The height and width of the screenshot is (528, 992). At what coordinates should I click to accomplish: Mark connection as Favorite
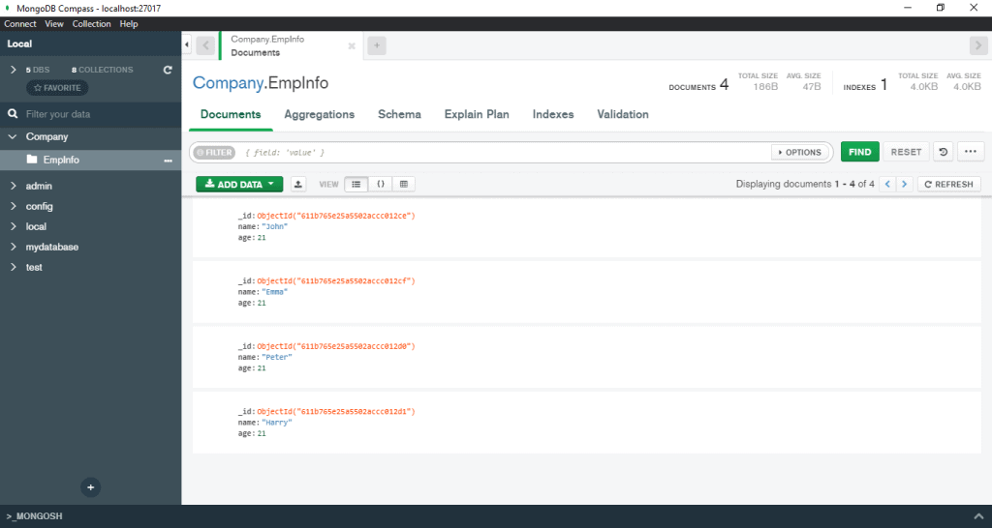click(x=57, y=88)
